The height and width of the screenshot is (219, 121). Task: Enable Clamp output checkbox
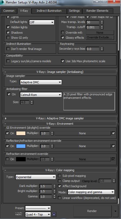tap(60, 181)
